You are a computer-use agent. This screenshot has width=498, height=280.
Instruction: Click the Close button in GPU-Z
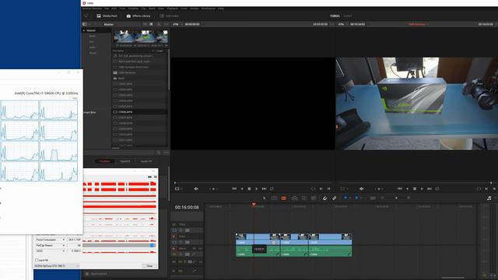tap(149, 266)
